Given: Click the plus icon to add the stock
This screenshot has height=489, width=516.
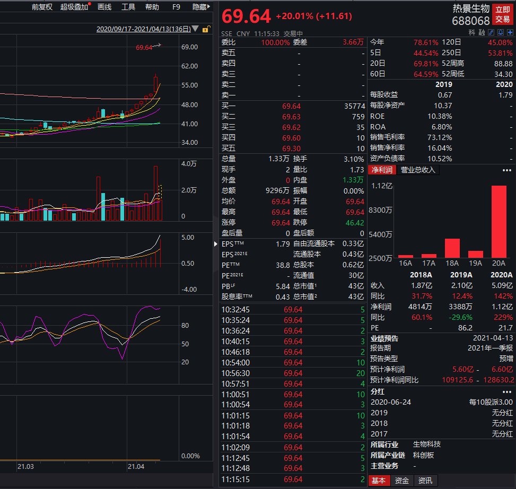Looking at the screenshot, I should tap(509, 32).
